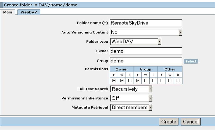Enable Group write permission checkbox

point(146,80)
